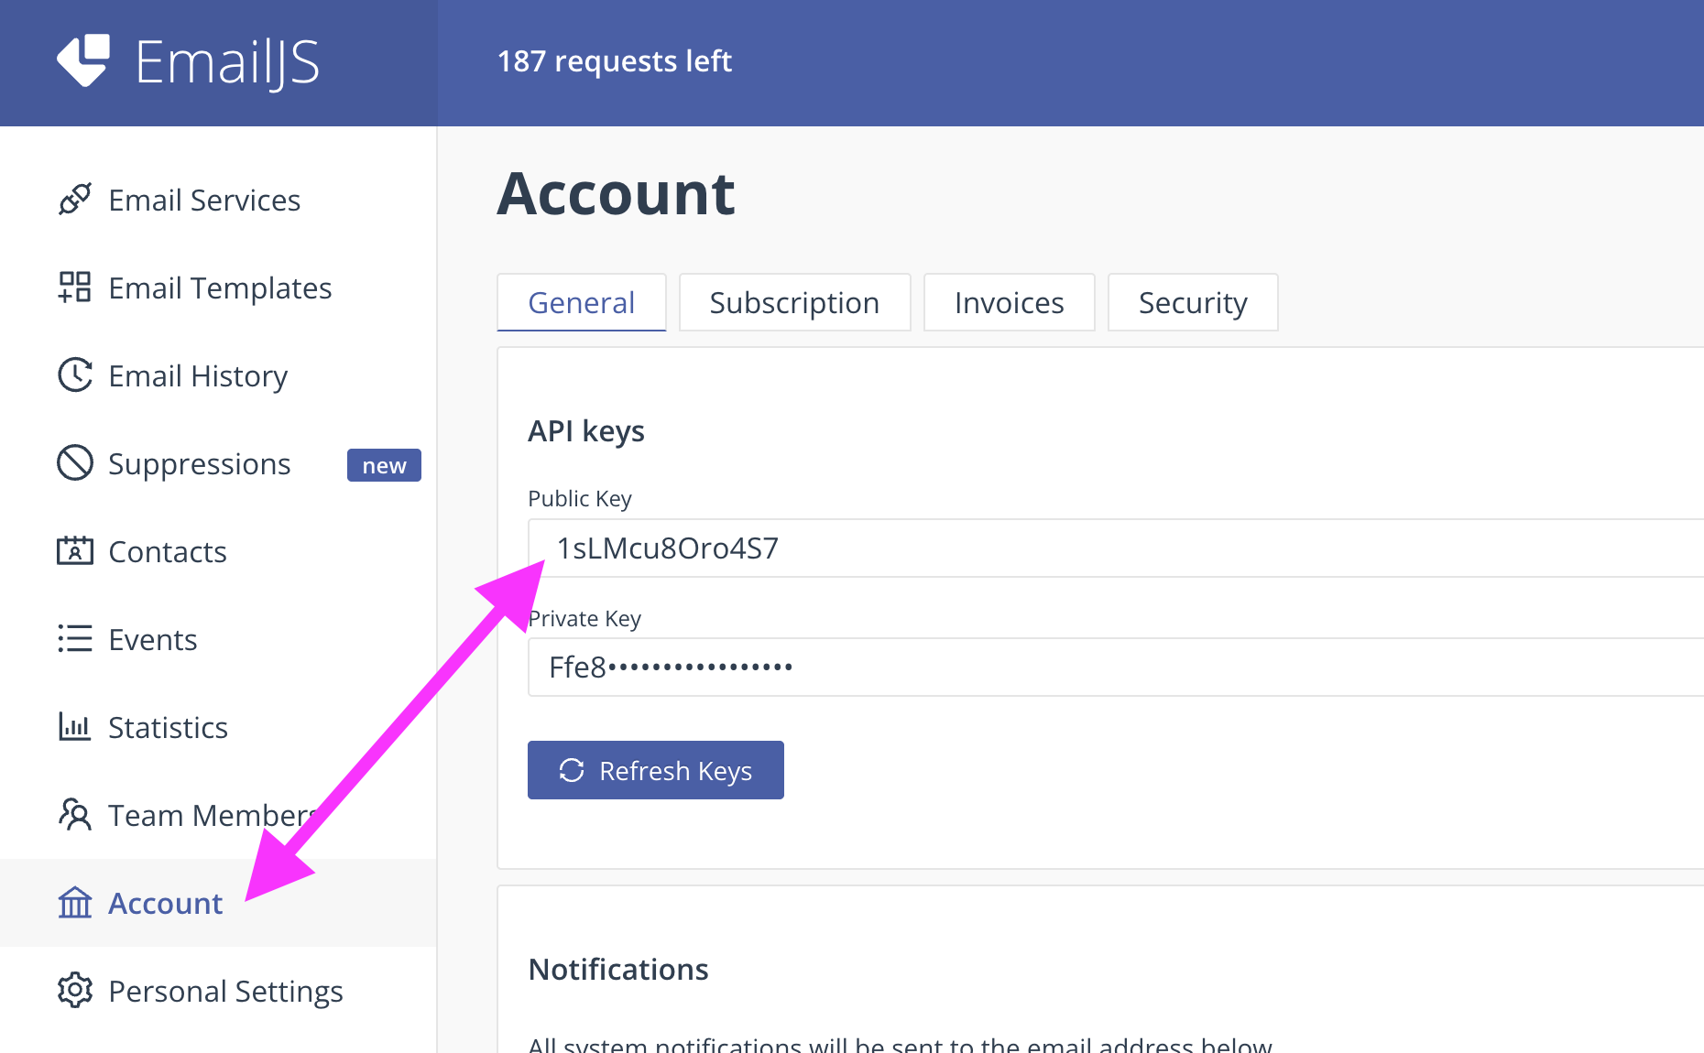This screenshot has width=1704, height=1053.
Task: Open Email Services via plug icon
Action: coord(75,200)
